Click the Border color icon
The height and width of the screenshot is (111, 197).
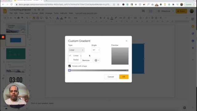[x=62, y=18]
